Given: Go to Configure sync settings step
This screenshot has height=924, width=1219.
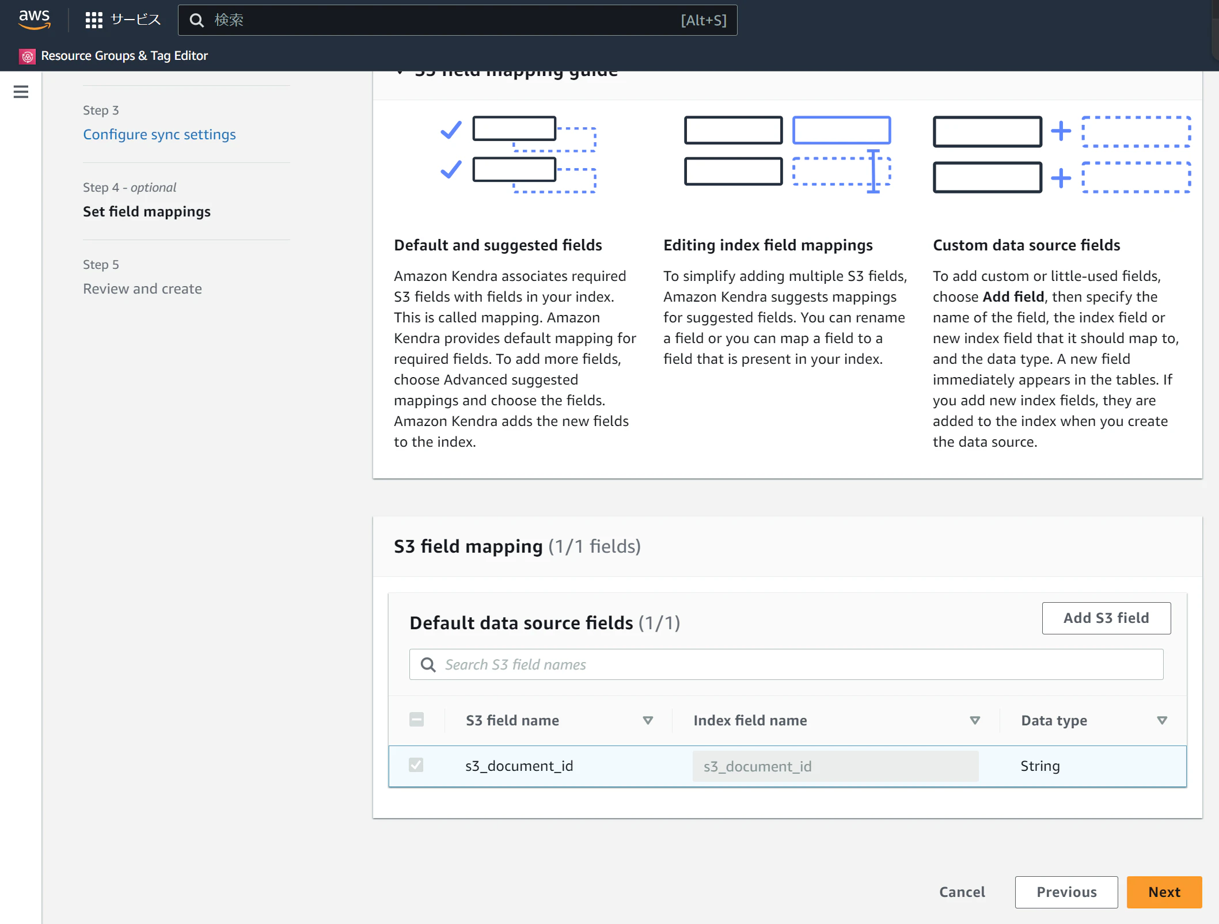Looking at the screenshot, I should [159, 134].
